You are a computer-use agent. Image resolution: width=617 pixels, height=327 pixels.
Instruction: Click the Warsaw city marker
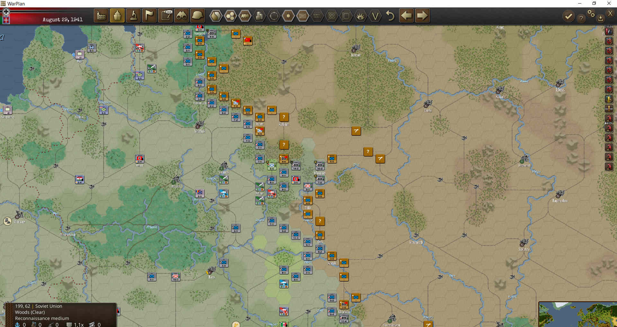tap(19, 215)
